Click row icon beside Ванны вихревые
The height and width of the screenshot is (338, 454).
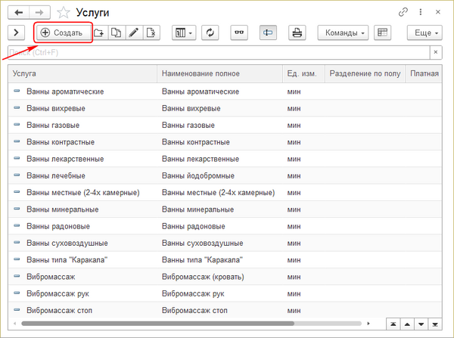click(17, 107)
